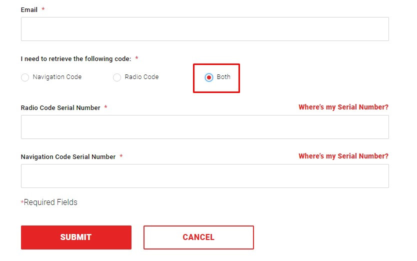Click the "Navigation Code" radio label text
Image resolution: width=417 pixels, height=261 pixels.
tap(57, 77)
